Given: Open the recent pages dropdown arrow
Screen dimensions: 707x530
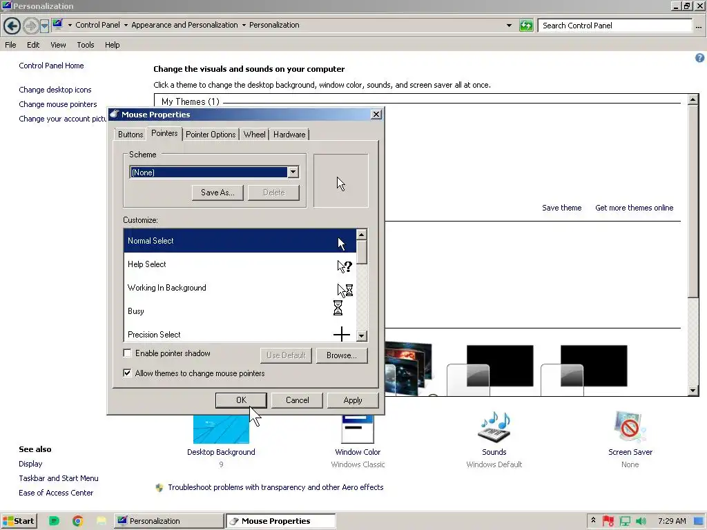Looking at the screenshot, I should coord(44,26).
